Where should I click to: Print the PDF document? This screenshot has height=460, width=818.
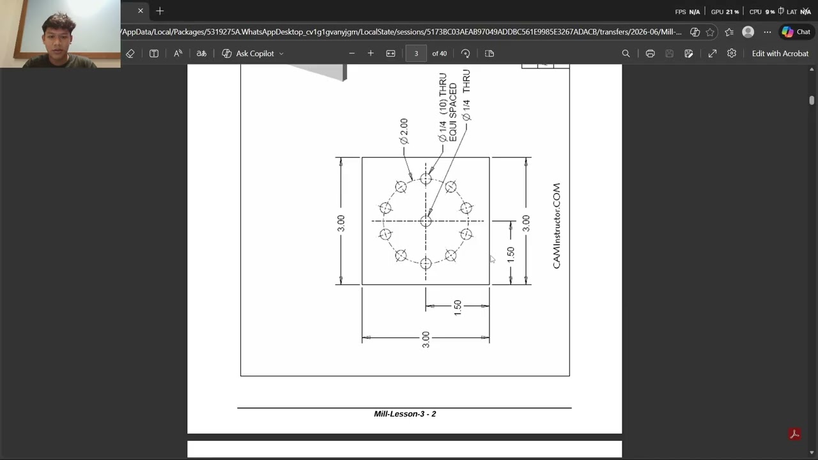(x=650, y=54)
